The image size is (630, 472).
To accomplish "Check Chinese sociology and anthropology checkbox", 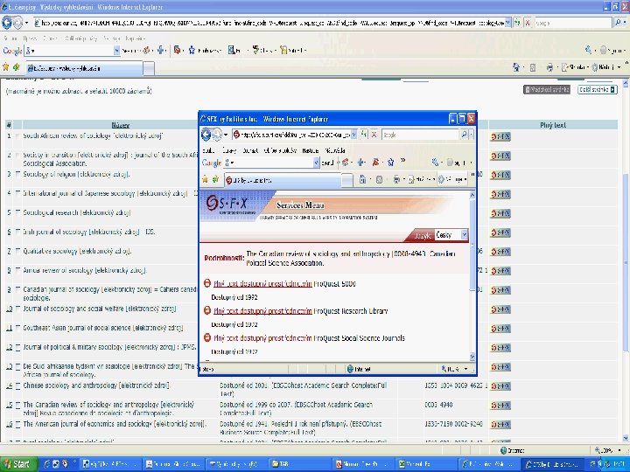I will [x=17, y=386].
